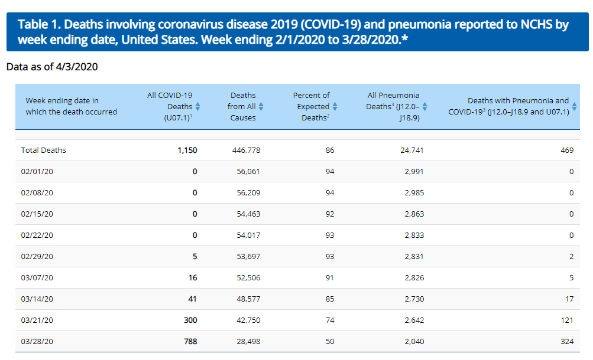The width and height of the screenshot is (593, 360).
Task: Click the 1,150 total COVID-19 deaths value
Action: click(x=187, y=150)
